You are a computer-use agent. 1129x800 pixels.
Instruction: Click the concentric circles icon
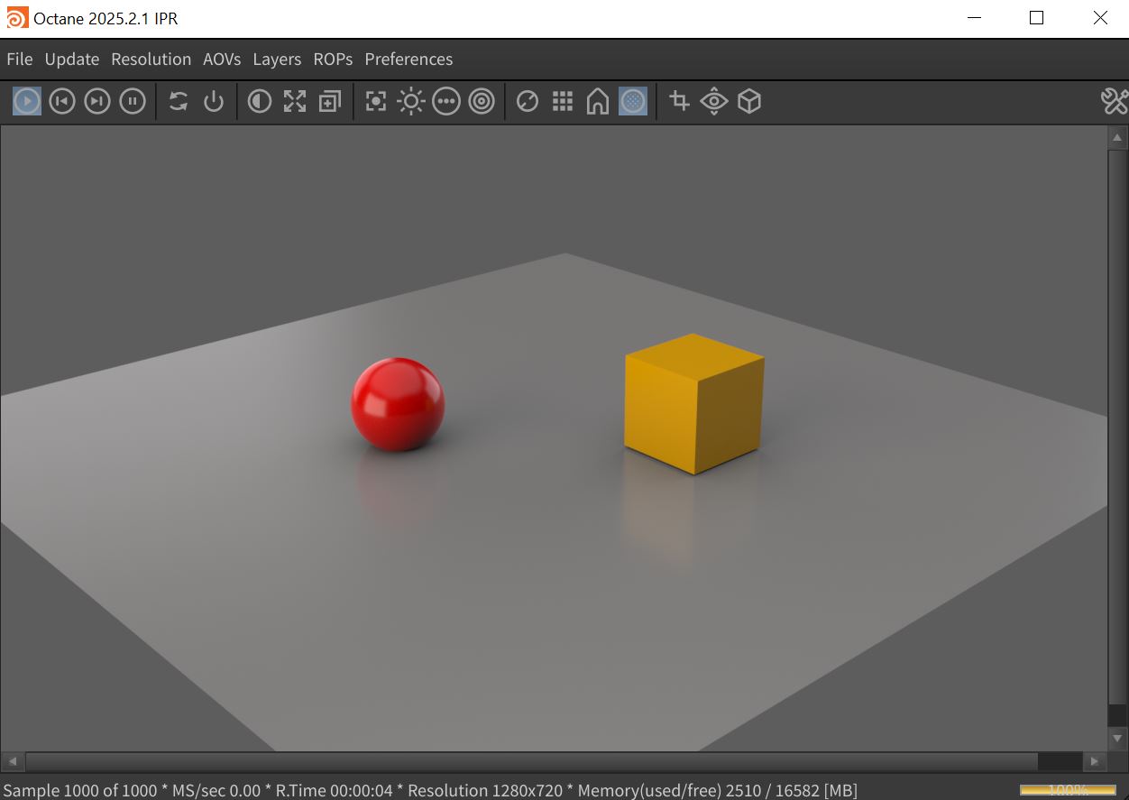click(x=482, y=101)
